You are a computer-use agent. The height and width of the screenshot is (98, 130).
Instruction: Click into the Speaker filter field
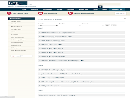coord(70,25)
